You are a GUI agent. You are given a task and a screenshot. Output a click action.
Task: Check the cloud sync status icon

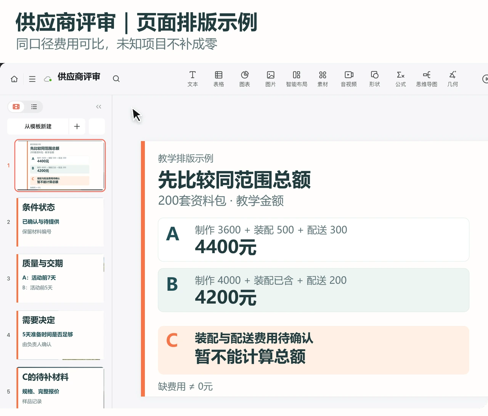click(48, 79)
